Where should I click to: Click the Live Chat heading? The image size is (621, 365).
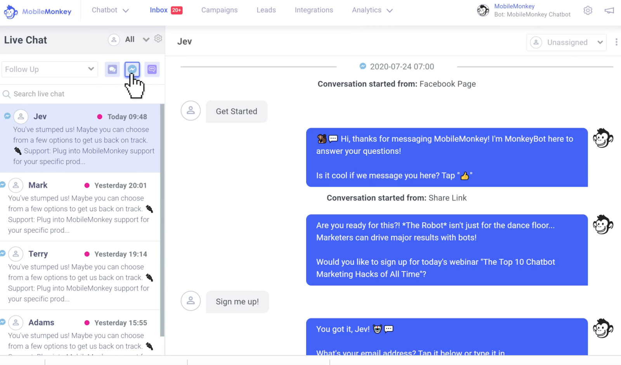(26, 40)
